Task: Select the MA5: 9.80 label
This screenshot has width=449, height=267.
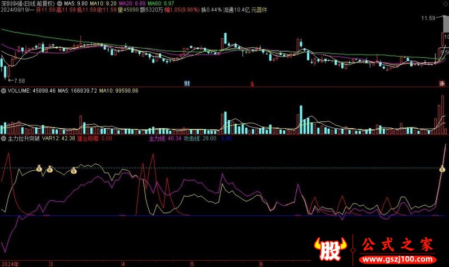Action: tap(76, 4)
